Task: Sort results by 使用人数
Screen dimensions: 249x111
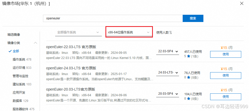Action: [x=164, y=33]
